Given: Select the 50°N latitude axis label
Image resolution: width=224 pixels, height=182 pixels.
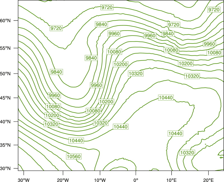Looking at the screenshot, I should 5,74.
